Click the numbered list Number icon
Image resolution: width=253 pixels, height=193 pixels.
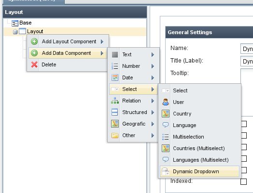pos(115,66)
